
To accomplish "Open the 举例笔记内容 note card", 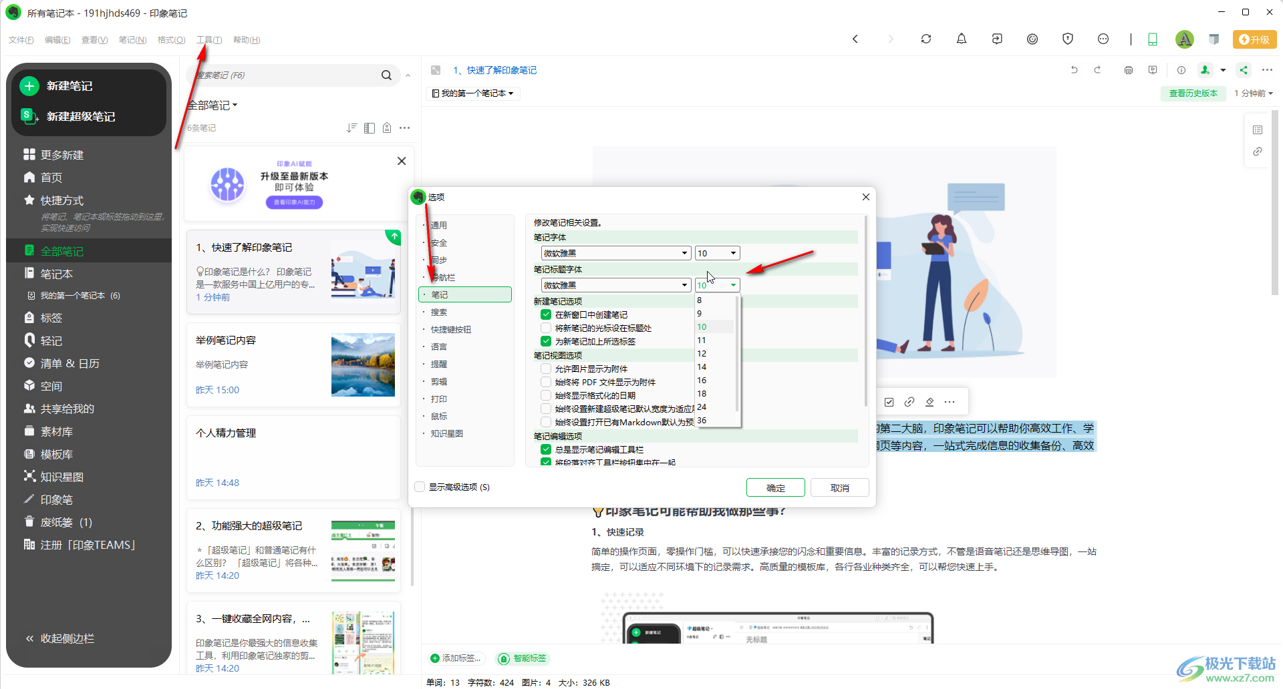I will (x=293, y=365).
